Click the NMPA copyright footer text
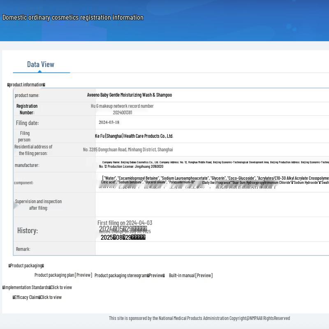This screenshot has width=329, height=329. coord(199,318)
